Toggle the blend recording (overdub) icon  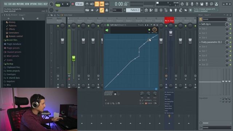102,4
